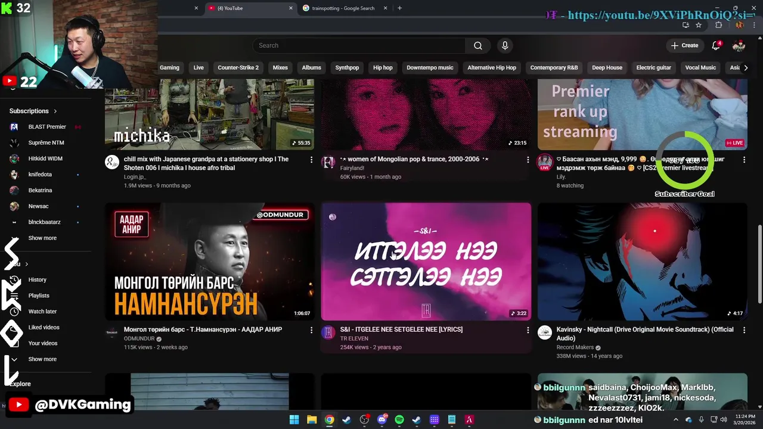Expand Subscriptions section chevron
Image resolution: width=763 pixels, height=429 pixels.
[55, 111]
